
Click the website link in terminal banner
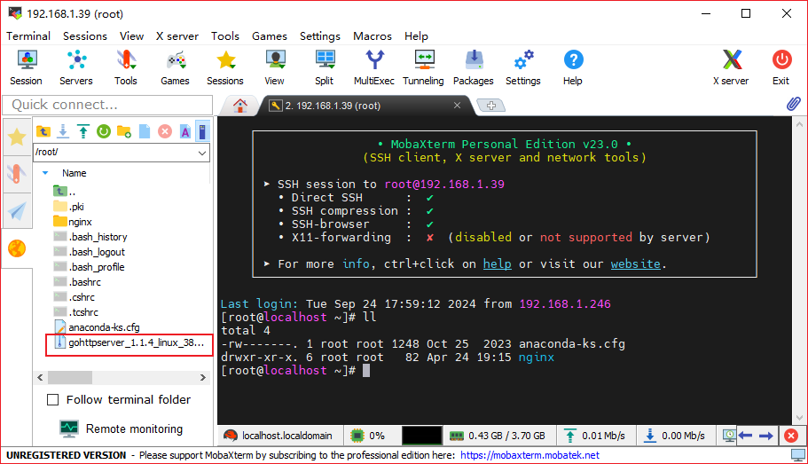click(x=635, y=264)
